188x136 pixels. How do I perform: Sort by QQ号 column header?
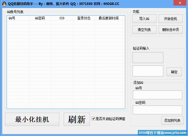pyautogui.click(x=18, y=18)
